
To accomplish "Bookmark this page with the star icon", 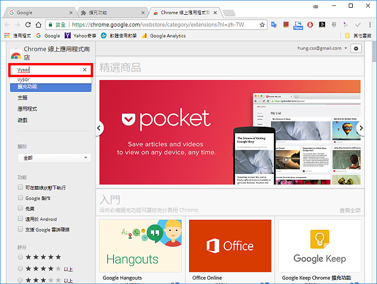I will tap(262, 25).
